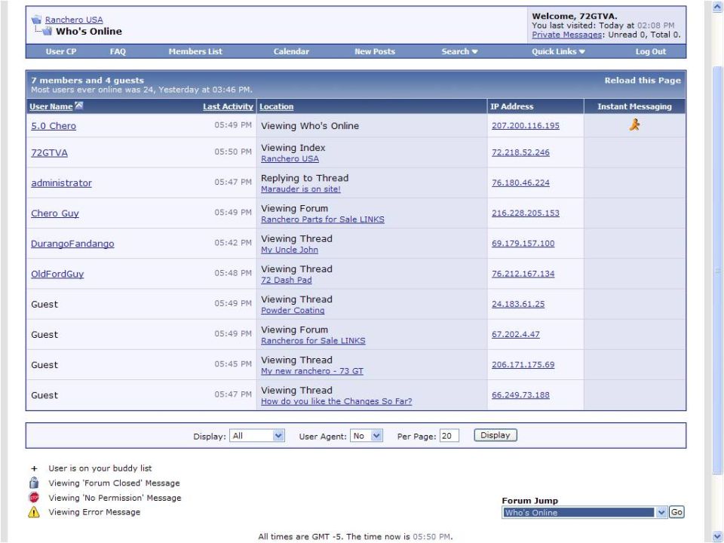This screenshot has height=543, width=724.
Task: Open 5.0 Chero user profile
Action: point(54,126)
